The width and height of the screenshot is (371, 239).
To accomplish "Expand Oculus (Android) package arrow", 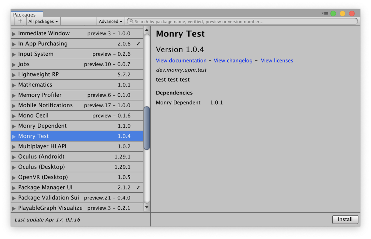I will click(x=14, y=157).
